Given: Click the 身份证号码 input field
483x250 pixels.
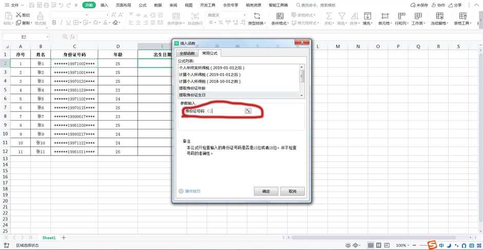Looking at the screenshot, I should 225,111.
